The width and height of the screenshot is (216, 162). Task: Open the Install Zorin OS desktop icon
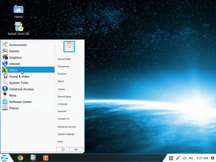[19, 29]
